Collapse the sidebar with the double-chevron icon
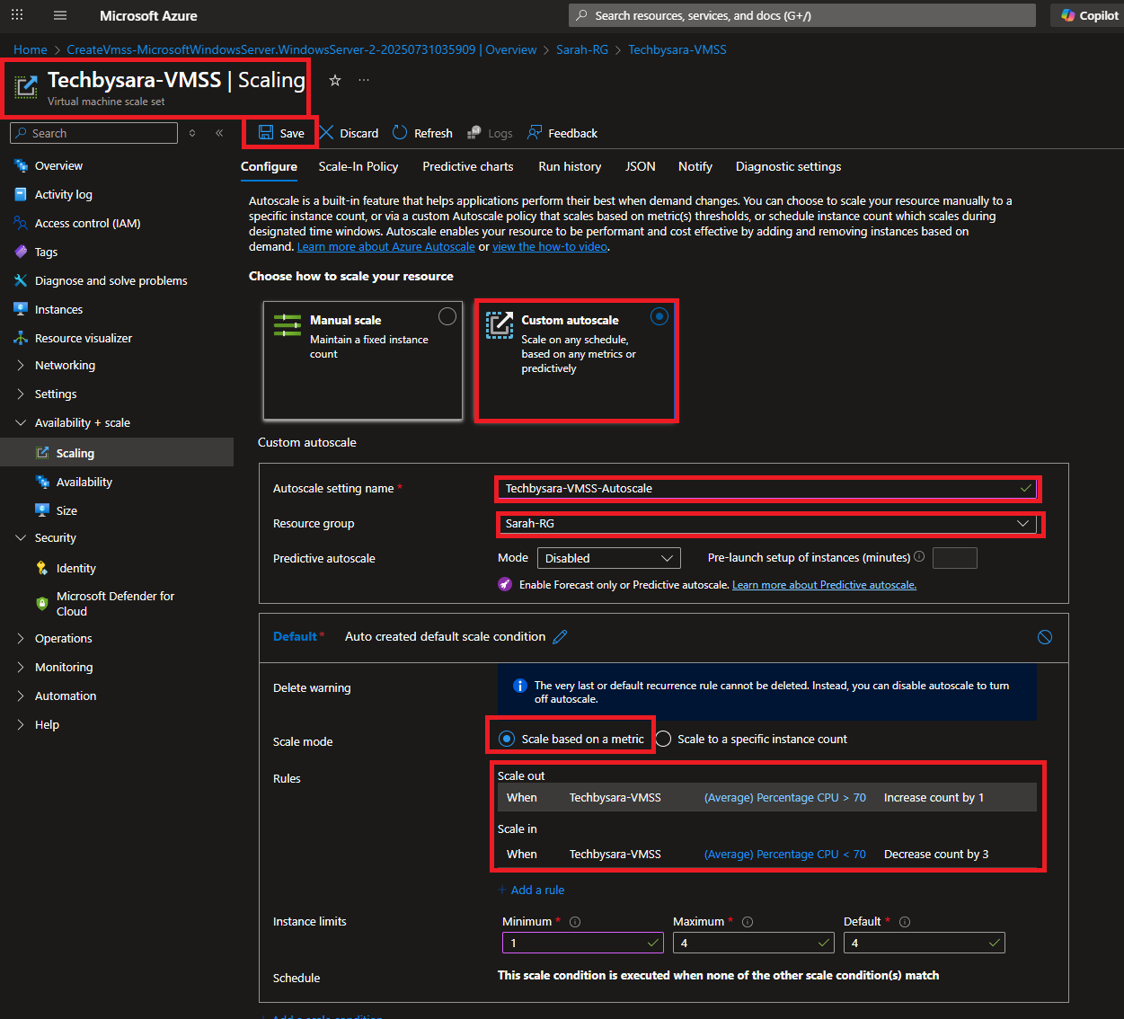The image size is (1124, 1019). pyautogui.click(x=219, y=133)
